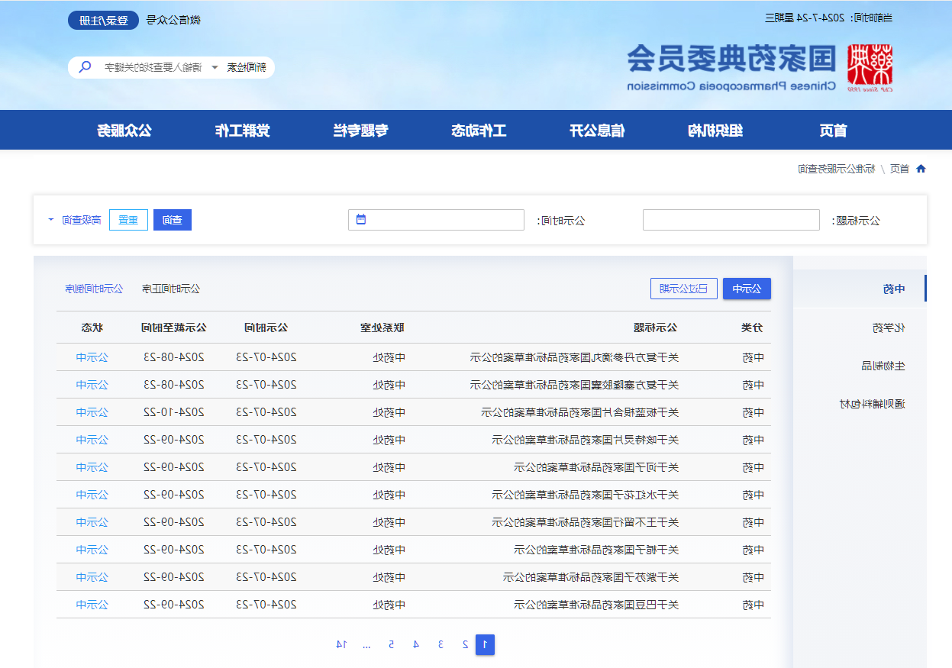Click the search magnifier icon
Image resolution: width=952 pixels, height=668 pixels.
(85, 67)
